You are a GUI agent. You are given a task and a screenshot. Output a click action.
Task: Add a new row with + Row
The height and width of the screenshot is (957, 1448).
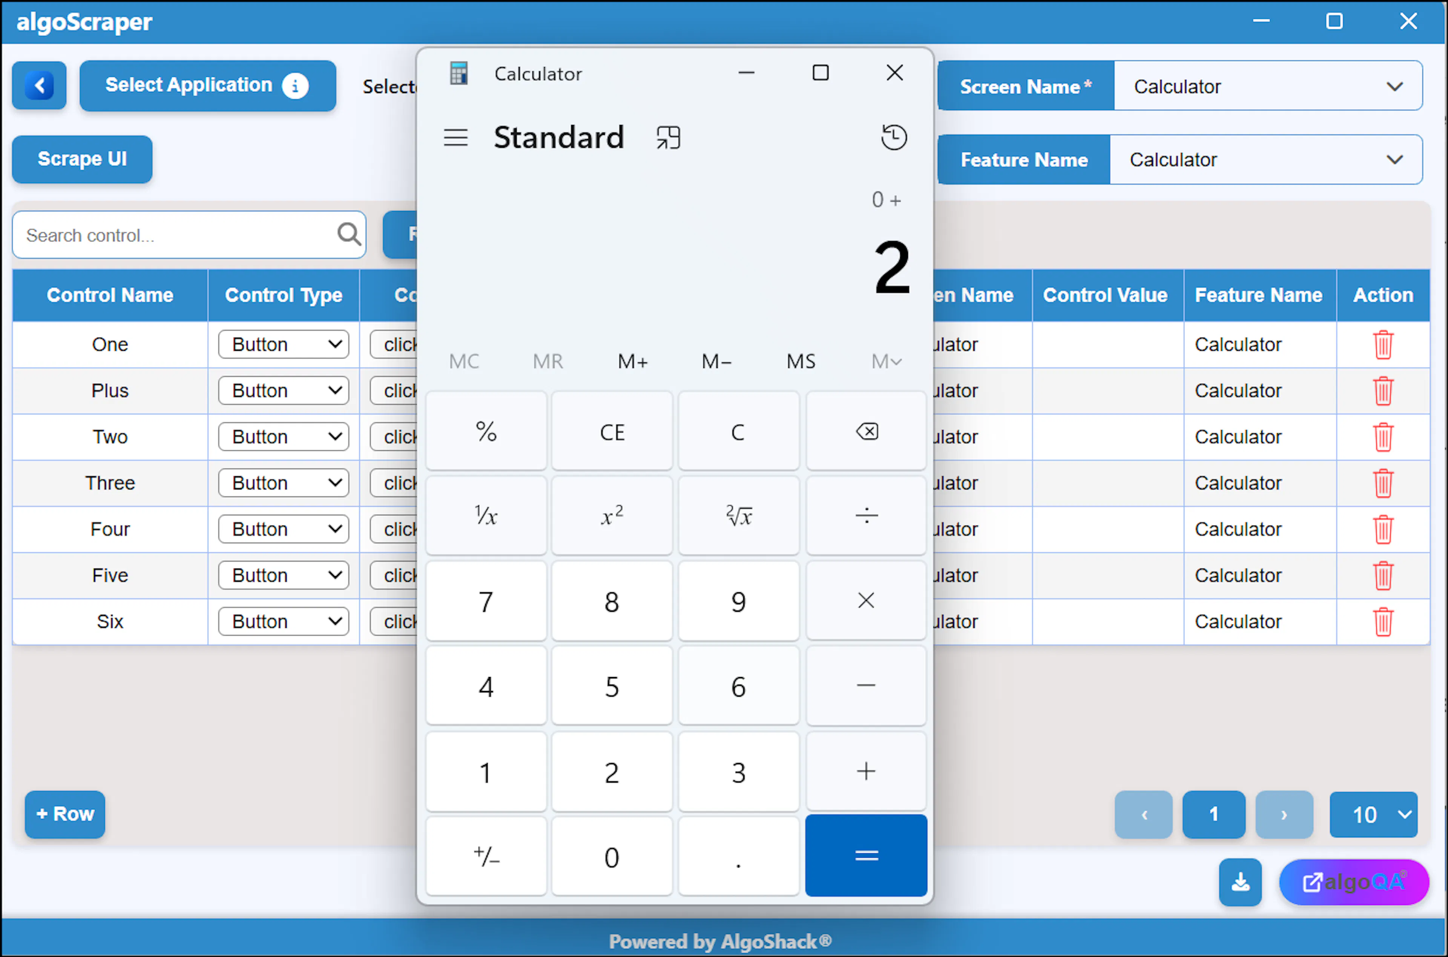(65, 815)
